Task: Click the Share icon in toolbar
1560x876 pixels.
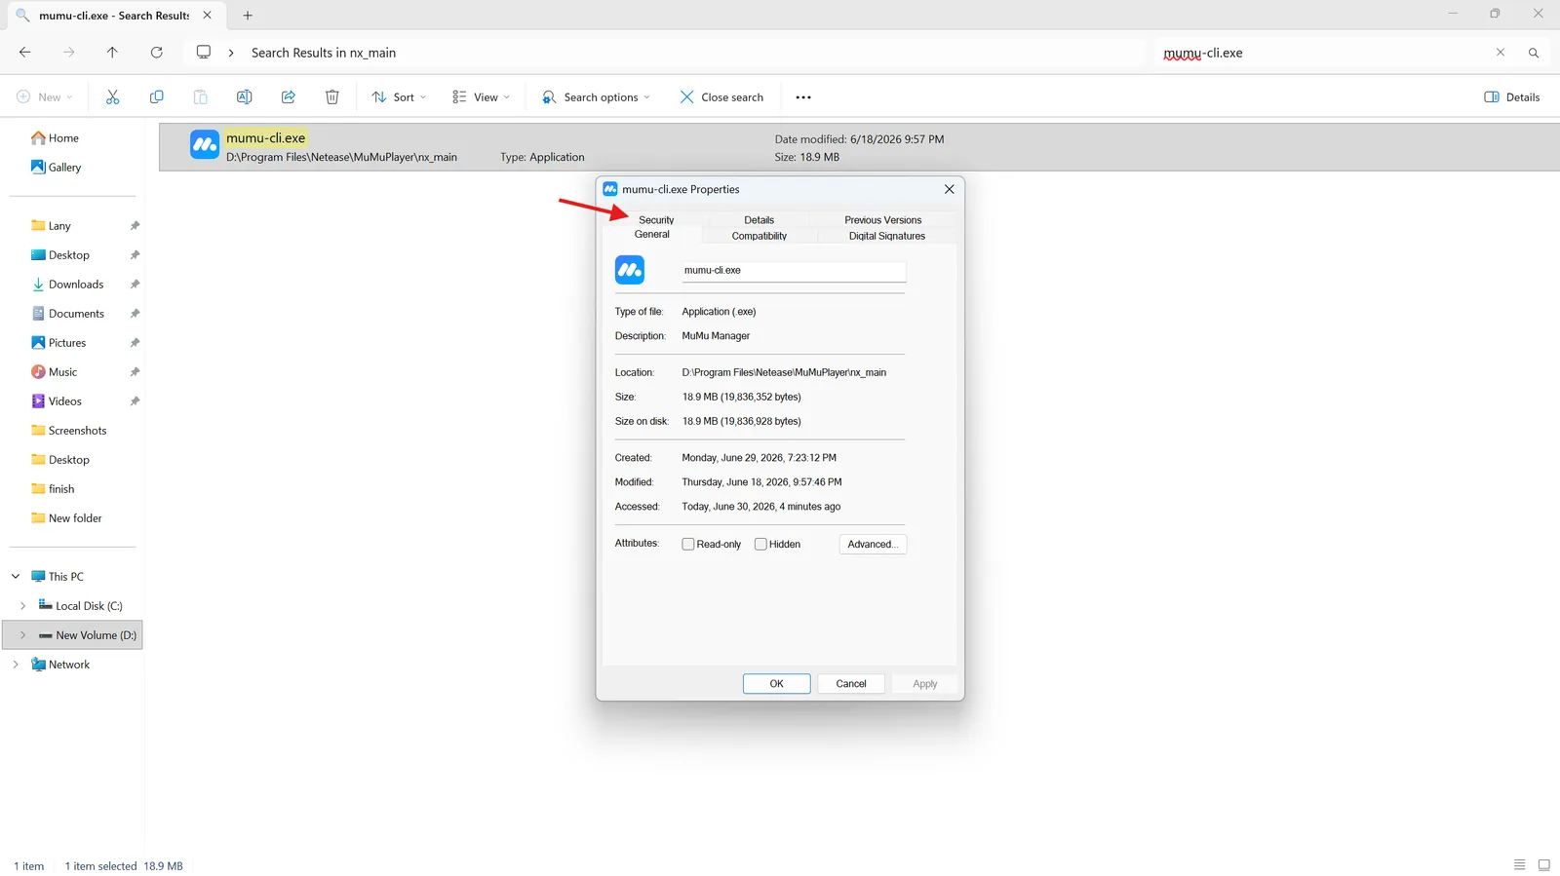Action: pyautogui.click(x=289, y=97)
